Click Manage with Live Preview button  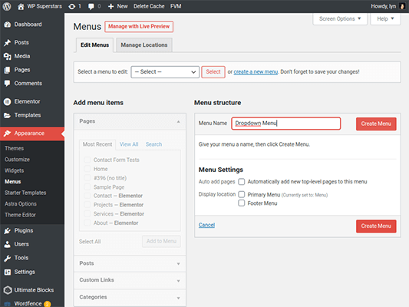point(139,27)
